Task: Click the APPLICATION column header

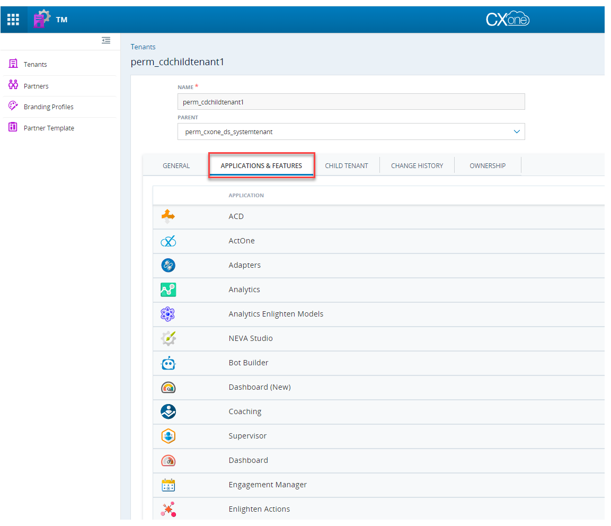Action: pyautogui.click(x=246, y=195)
